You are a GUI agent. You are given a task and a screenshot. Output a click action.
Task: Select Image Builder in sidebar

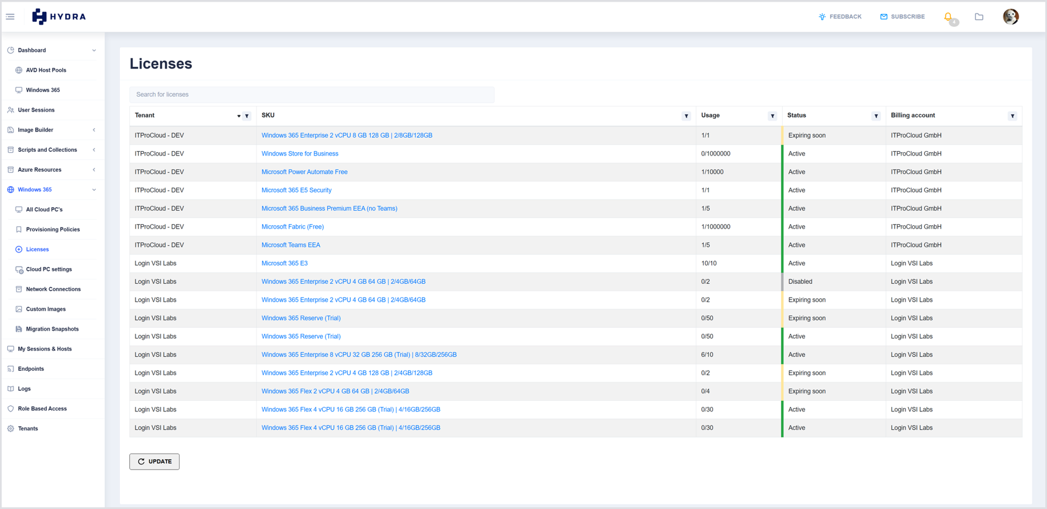click(x=36, y=130)
